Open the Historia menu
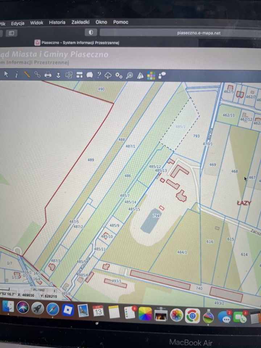Screen dimensions: 261x348 57,22
